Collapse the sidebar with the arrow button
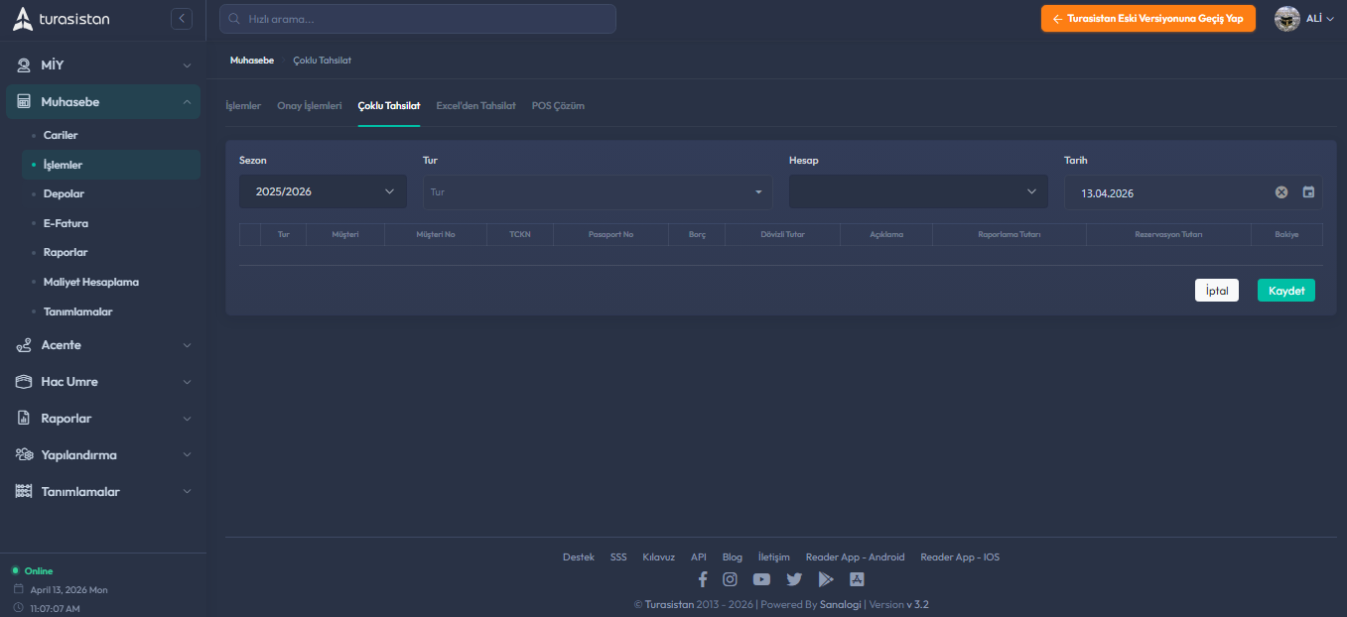 pos(181,18)
